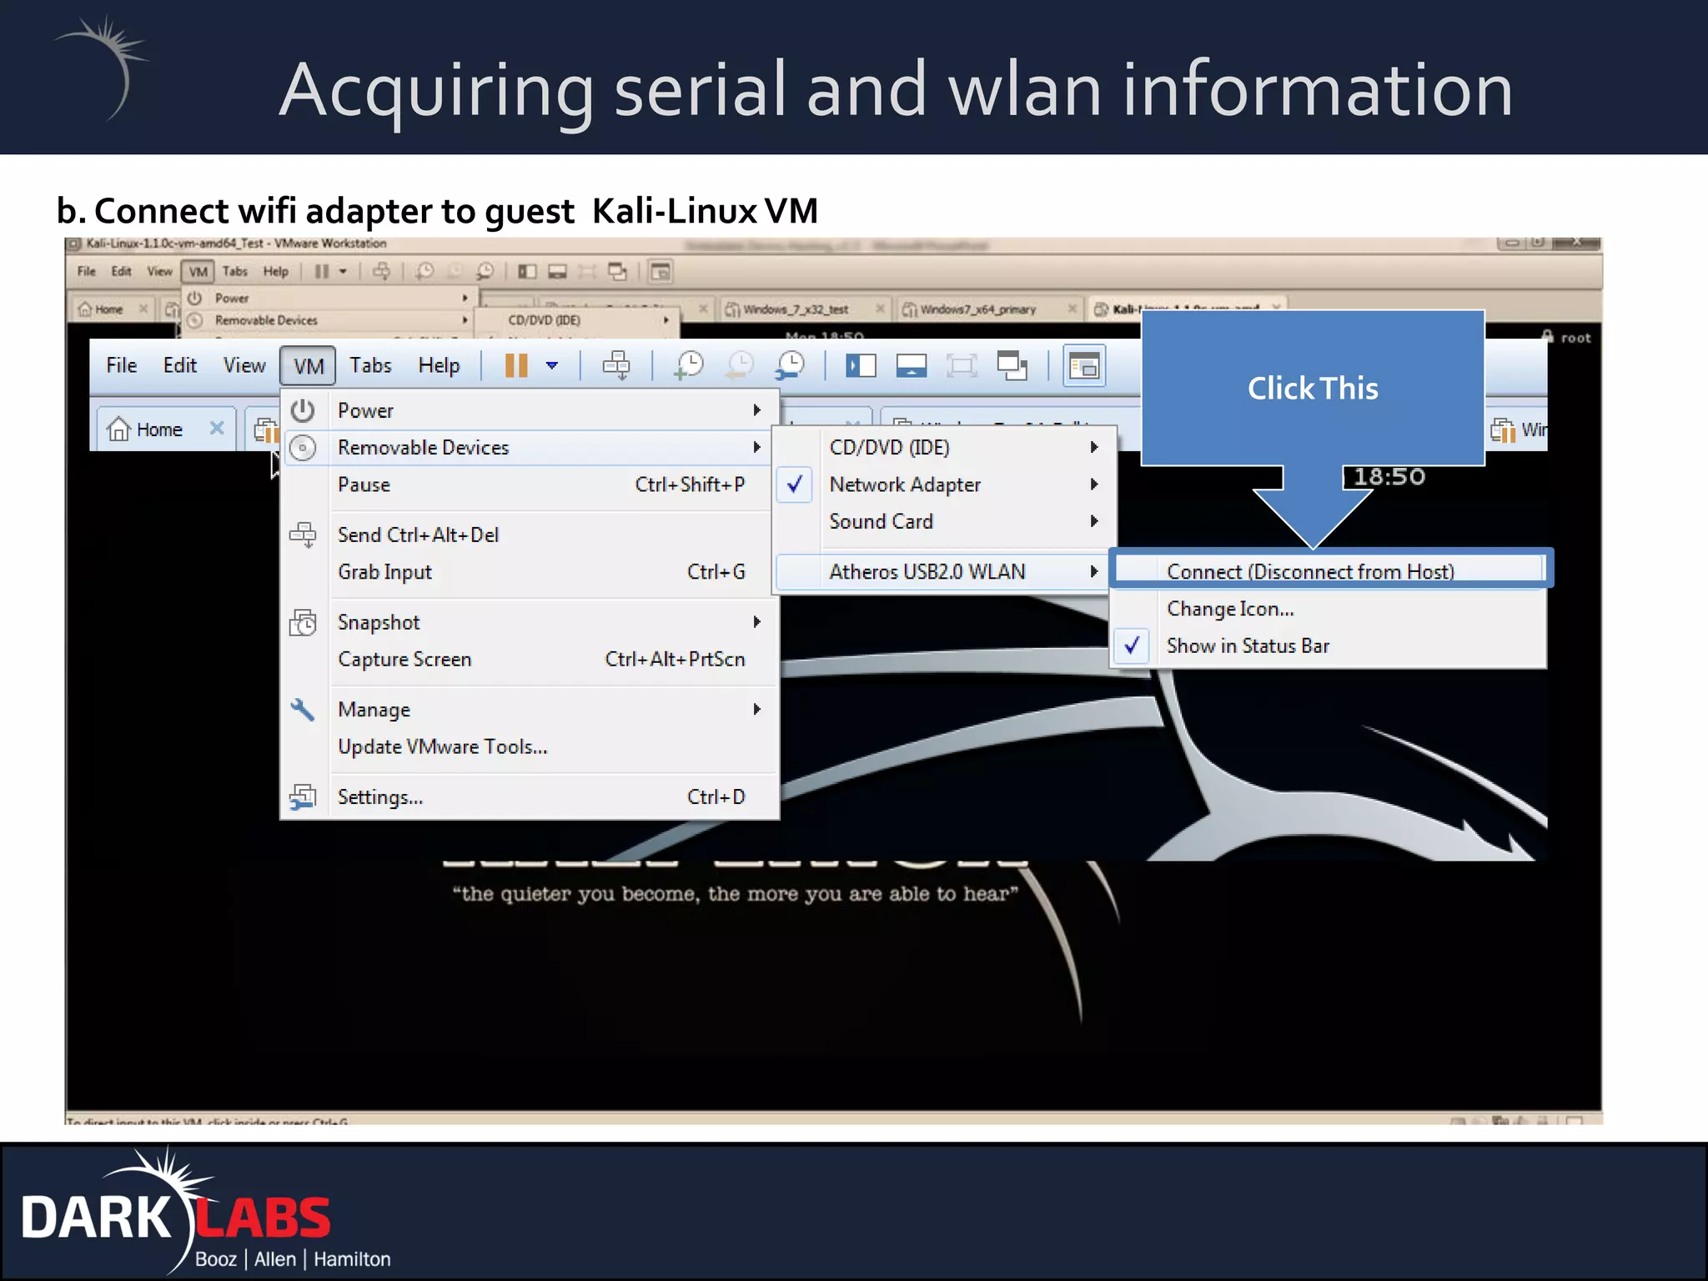Click the Revert to Snapshot toolbar icon
The image size is (1708, 1281).
click(x=739, y=365)
